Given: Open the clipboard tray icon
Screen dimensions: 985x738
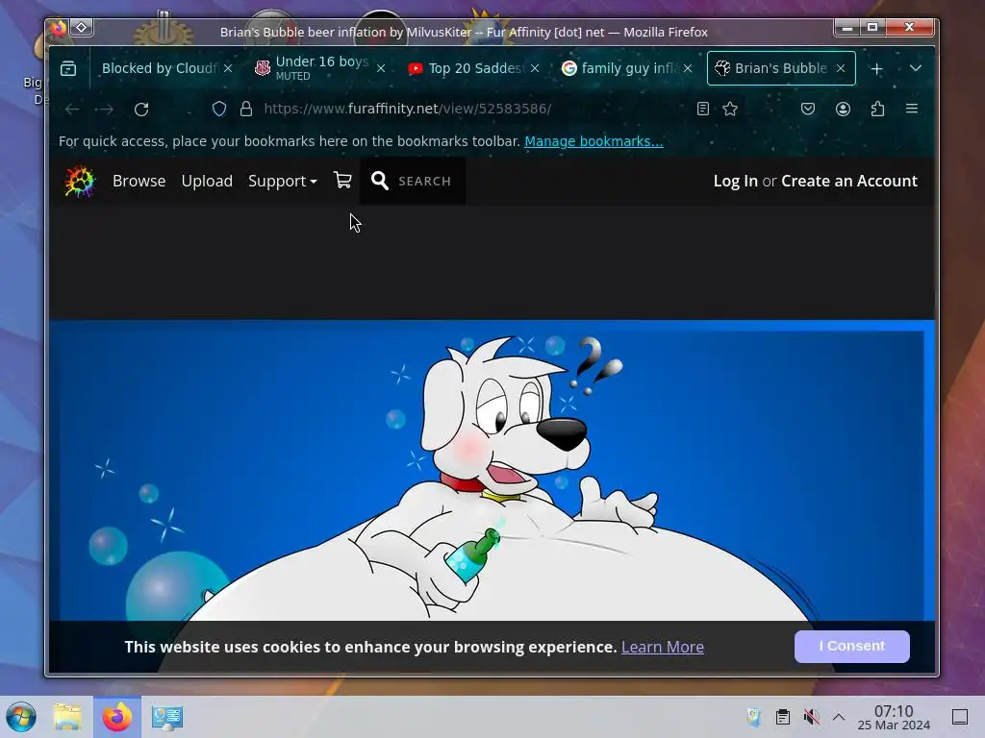Looking at the screenshot, I should point(783,717).
